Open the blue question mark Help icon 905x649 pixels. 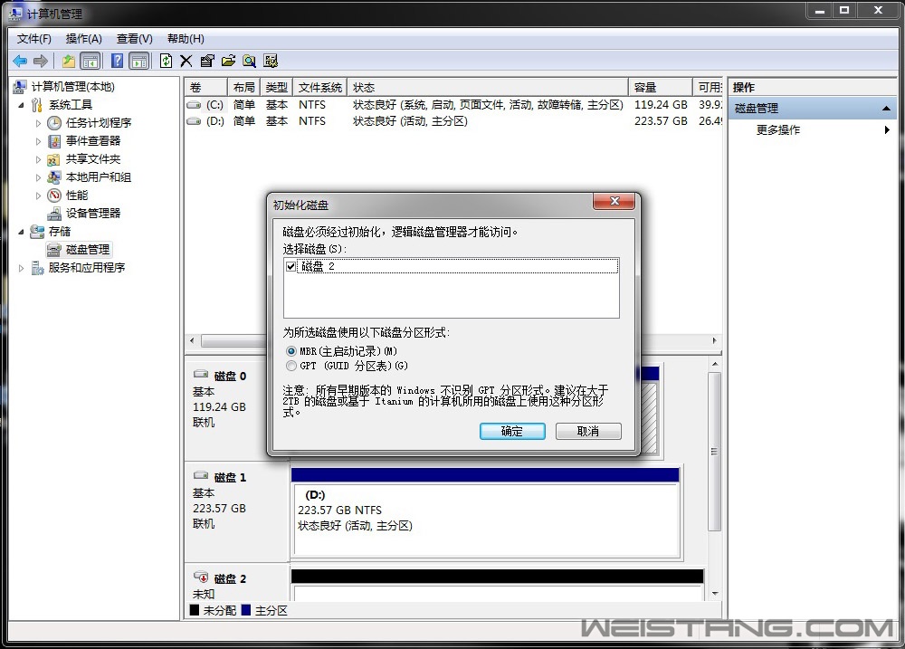(x=117, y=61)
